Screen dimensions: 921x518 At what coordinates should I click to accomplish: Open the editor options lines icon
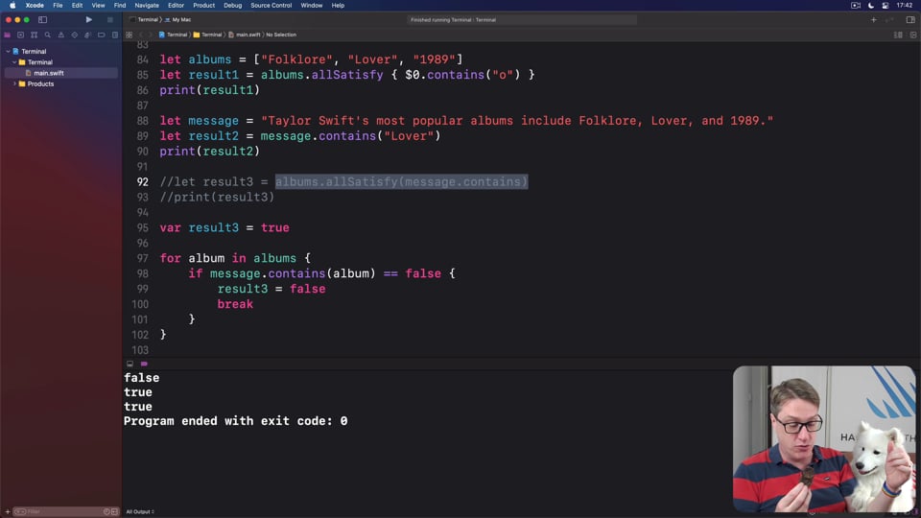click(898, 35)
